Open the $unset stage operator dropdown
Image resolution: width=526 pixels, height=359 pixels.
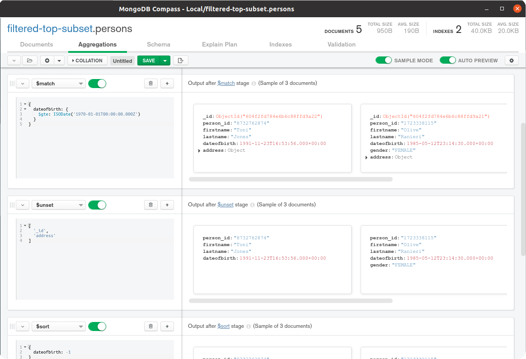[59, 205]
